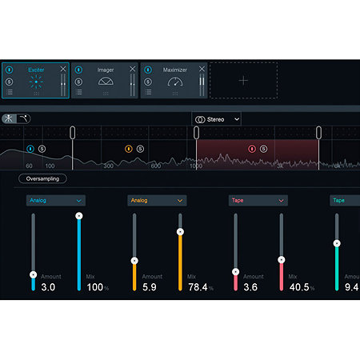Click the orange band Amount value 5.9
The width and height of the screenshot is (360, 360).
150,287
